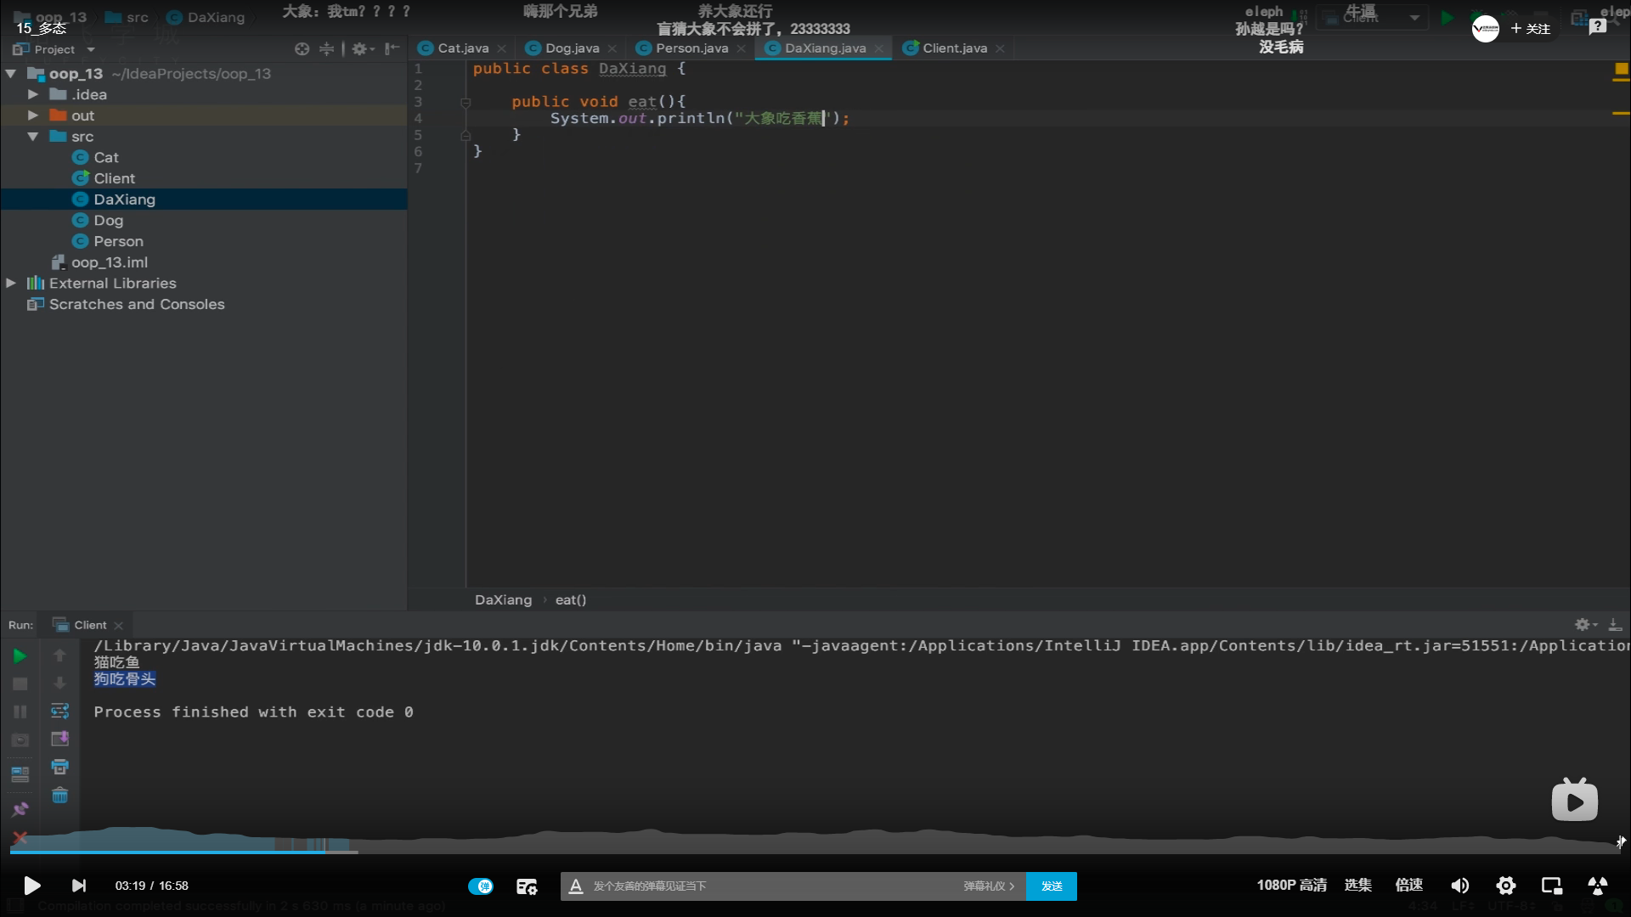
Task: Switch to Person.java editor tab
Action: point(691,48)
